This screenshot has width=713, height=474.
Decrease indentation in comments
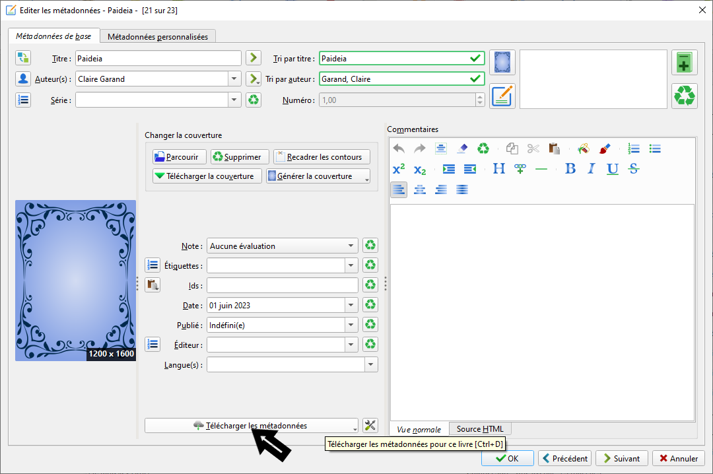(470, 169)
